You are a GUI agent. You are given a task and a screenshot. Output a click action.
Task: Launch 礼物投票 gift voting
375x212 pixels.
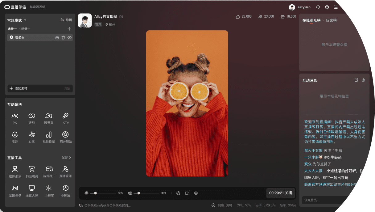click(x=49, y=135)
